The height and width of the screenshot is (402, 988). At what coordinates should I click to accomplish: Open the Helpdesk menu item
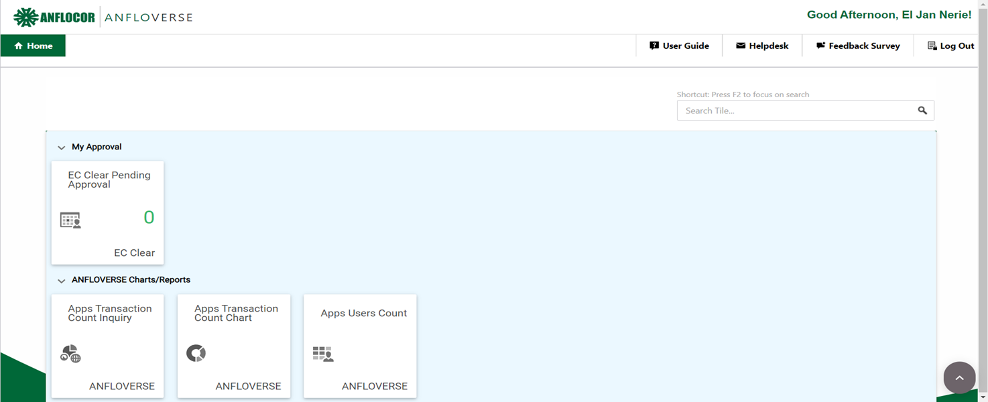pos(762,46)
